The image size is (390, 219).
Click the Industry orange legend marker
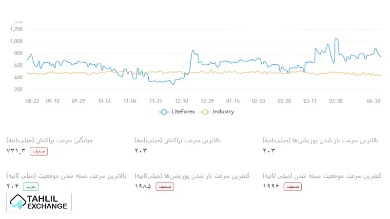(x=205, y=111)
